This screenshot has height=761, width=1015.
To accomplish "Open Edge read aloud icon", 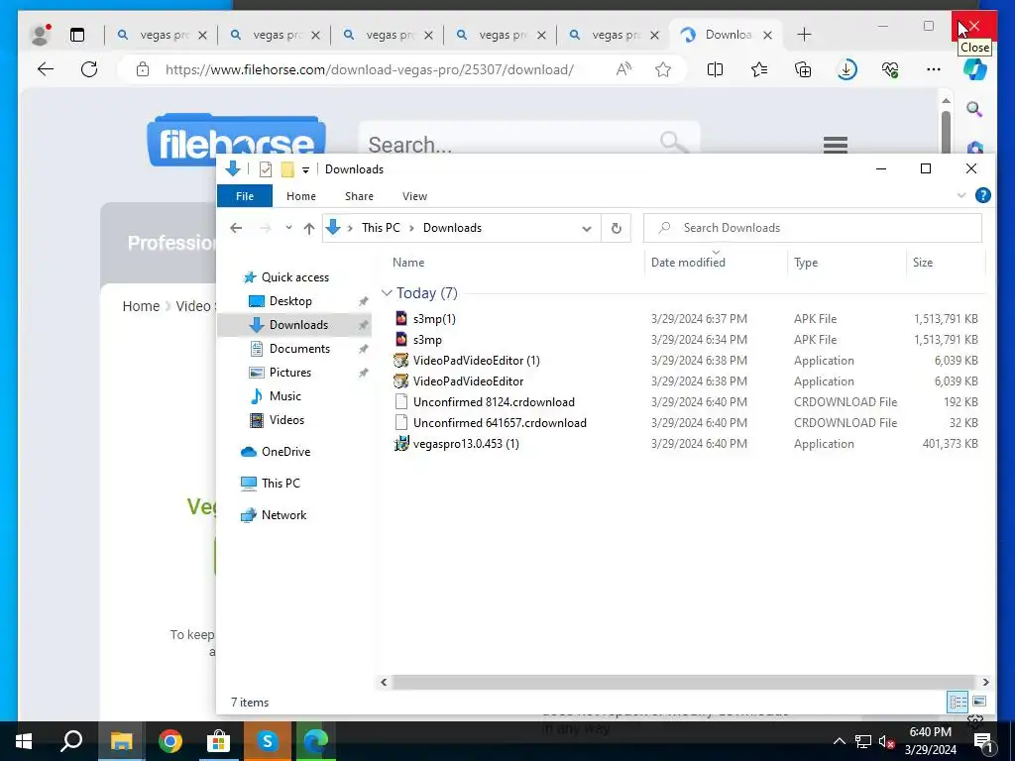I will pos(623,69).
